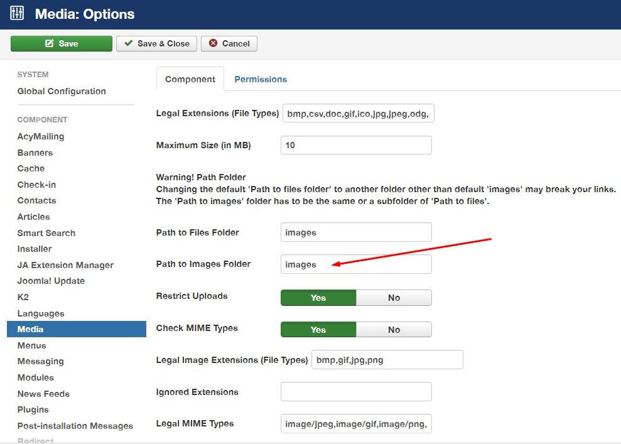The height and width of the screenshot is (444, 621).
Task: Click the Media Options equalizer icon
Action: click(x=17, y=13)
